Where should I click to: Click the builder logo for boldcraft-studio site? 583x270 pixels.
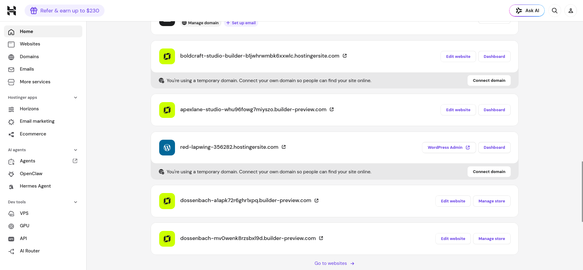click(x=167, y=56)
